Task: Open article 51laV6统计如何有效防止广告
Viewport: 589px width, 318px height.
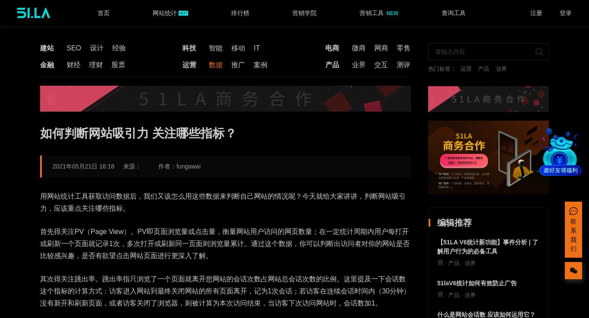Action: [x=477, y=283]
